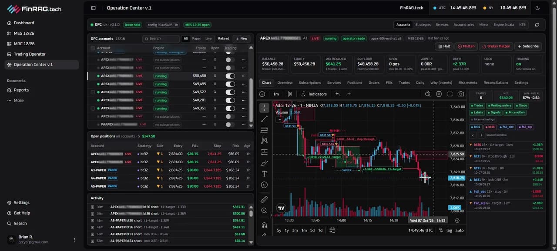The width and height of the screenshot is (557, 251).
Task: Open the candlestick chart style selector
Action: coord(290,94)
